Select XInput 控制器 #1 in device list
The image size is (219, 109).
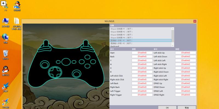click(140, 29)
